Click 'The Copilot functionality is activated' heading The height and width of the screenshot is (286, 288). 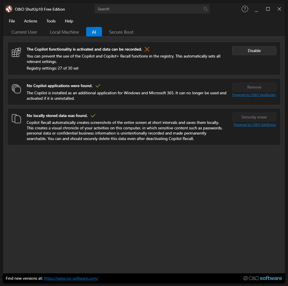click(84, 49)
